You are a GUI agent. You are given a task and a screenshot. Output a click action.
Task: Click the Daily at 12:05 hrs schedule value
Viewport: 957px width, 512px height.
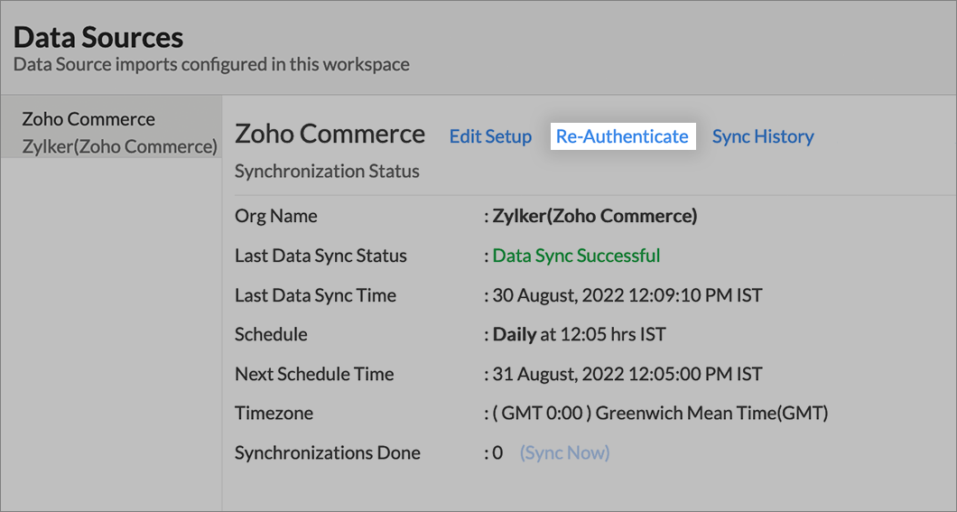[579, 334]
